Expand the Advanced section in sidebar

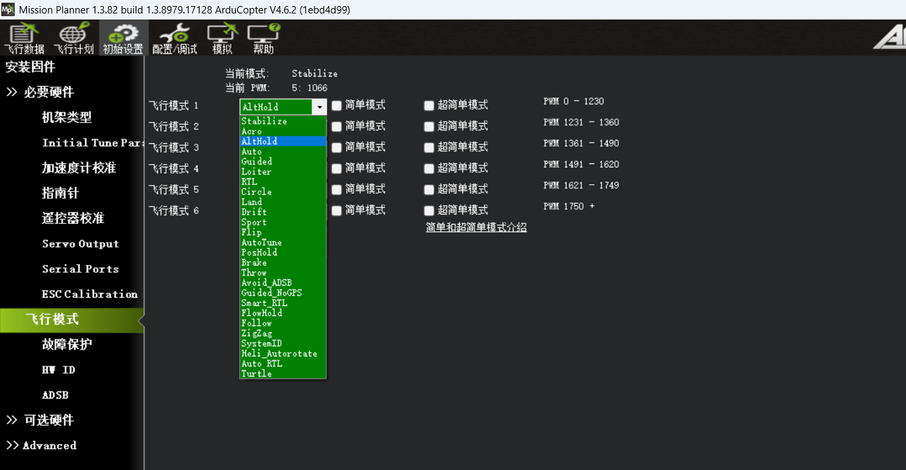click(42, 445)
